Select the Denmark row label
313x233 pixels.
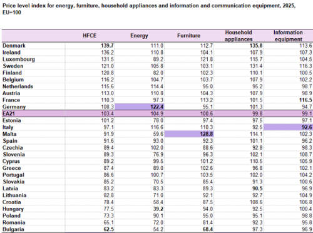(14, 46)
